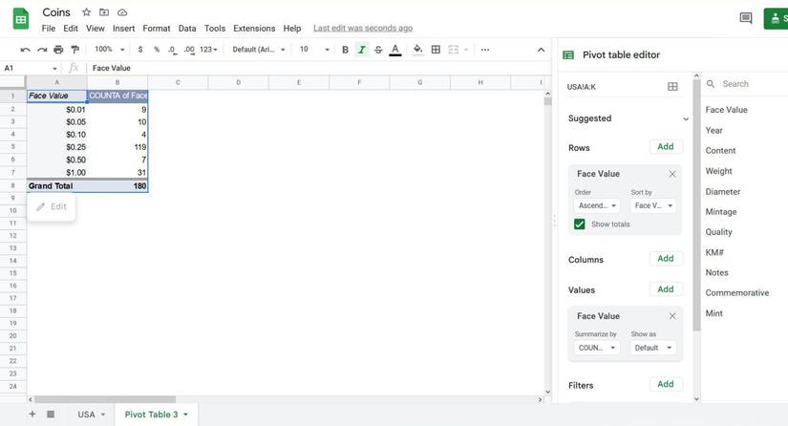
Task: Format the cell as percent
Action: 157,50
